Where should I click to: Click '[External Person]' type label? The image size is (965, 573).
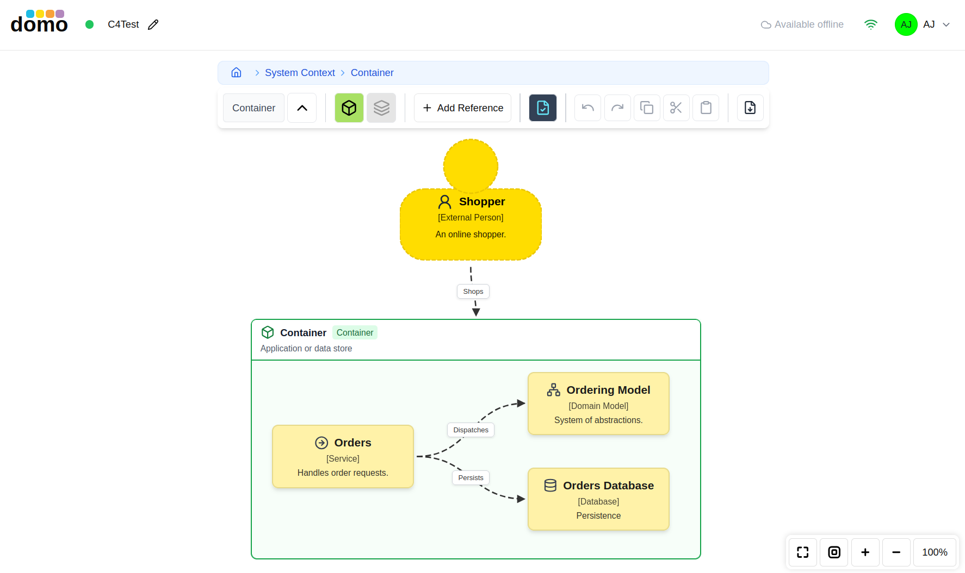click(471, 218)
